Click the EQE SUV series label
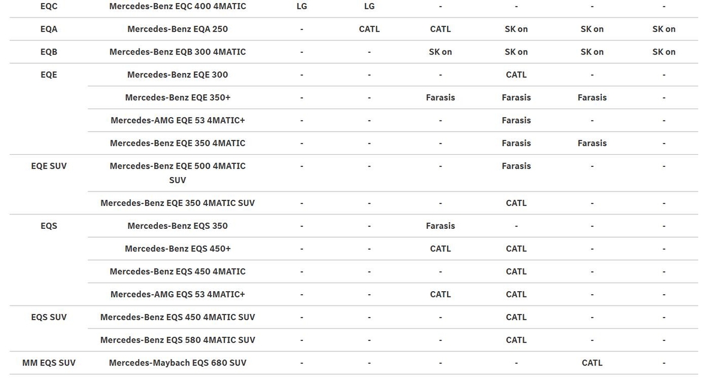The width and height of the screenshot is (720, 383). (49, 166)
